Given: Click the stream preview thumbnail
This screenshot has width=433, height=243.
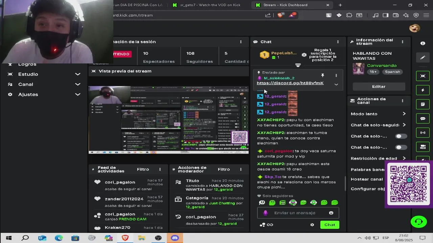Looking at the screenshot, I should click(x=168, y=120).
